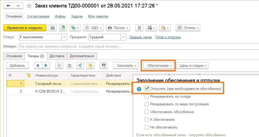Open the Основное section at top

14,16
